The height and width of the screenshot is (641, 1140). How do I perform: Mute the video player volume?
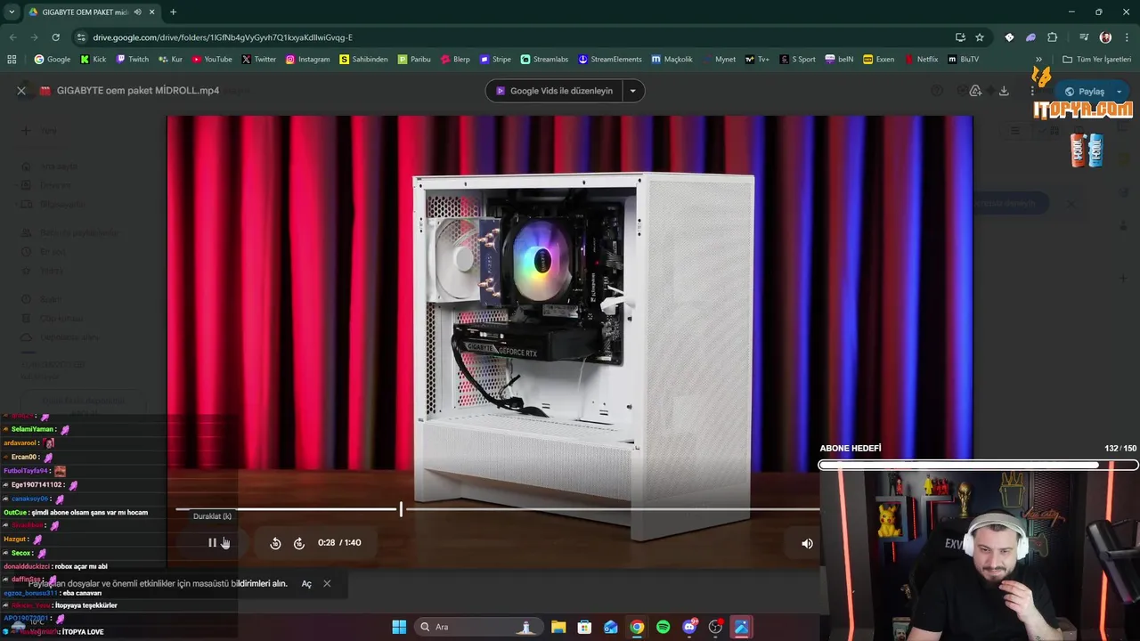click(807, 543)
